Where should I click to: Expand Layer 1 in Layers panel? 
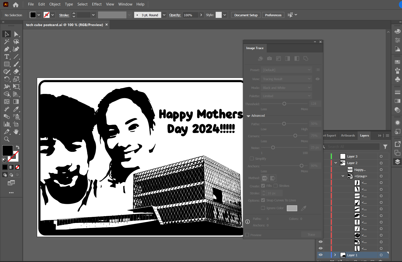(x=335, y=255)
